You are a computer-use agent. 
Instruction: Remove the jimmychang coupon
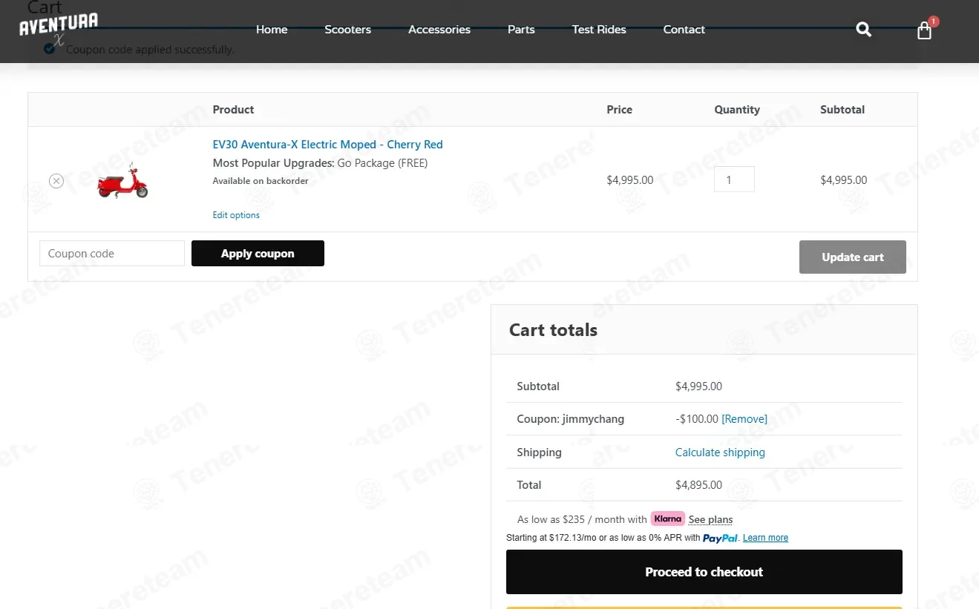click(744, 419)
